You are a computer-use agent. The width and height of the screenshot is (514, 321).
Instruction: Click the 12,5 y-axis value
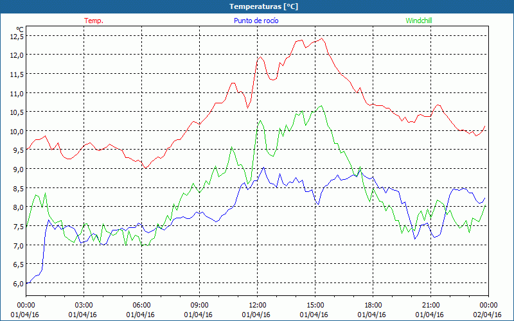click(17, 37)
